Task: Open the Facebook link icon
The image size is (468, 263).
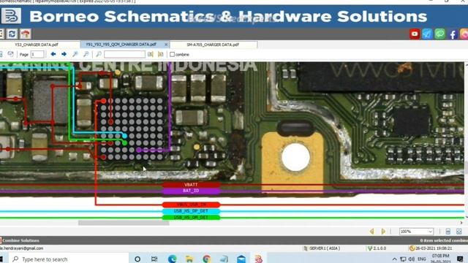Action: (x=453, y=34)
